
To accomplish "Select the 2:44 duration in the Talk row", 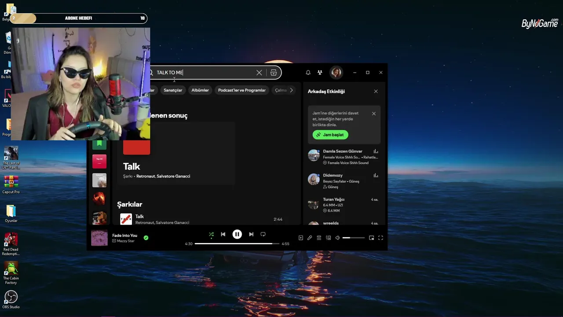I will pyautogui.click(x=278, y=219).
